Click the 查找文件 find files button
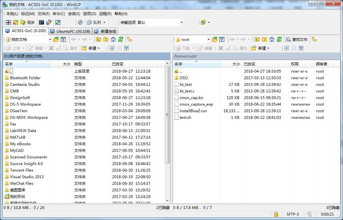 pyautogui.click(x=297, y=39)
